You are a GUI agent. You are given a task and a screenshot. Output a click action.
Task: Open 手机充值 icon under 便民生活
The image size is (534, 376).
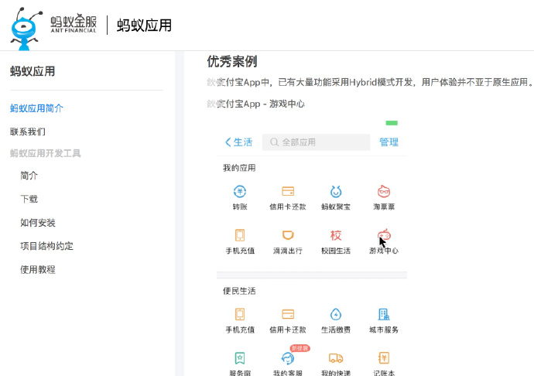240,314
